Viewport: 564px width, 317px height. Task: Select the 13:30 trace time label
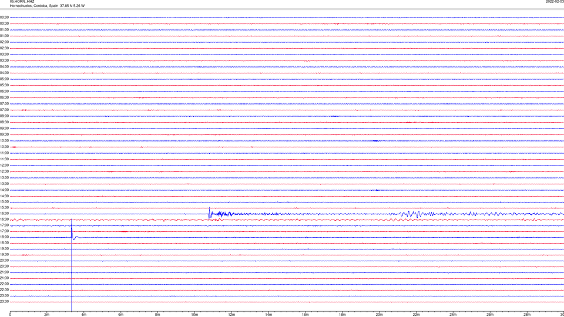coord(4,184)
